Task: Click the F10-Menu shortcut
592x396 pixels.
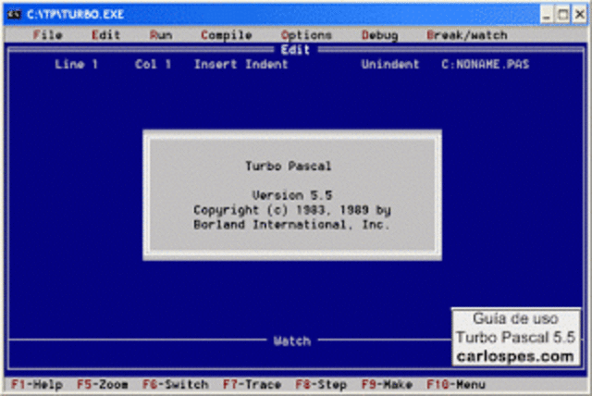Action: 456,384
